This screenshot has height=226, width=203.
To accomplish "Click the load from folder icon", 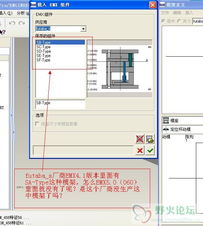I will [x=150, y=139].
